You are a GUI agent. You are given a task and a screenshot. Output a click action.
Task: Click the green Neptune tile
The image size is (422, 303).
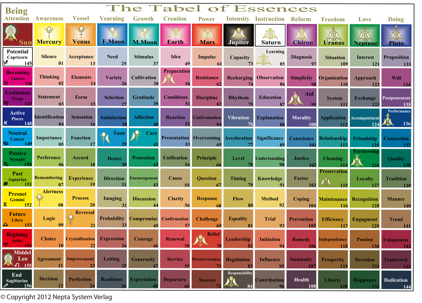click(x=365, y=35)
